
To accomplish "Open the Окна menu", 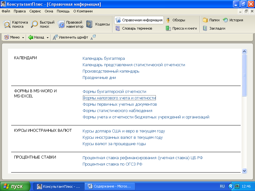I will click(x=49, y=11).
